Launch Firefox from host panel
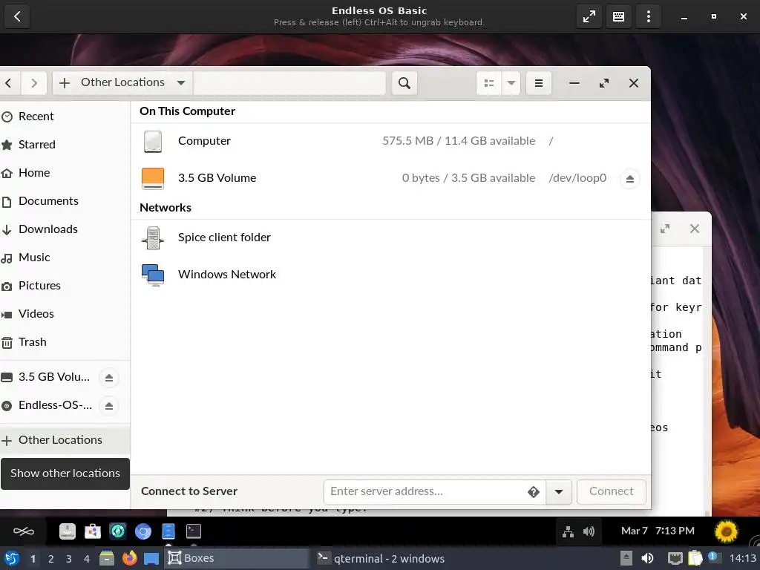The image size is (760, 570). pos(129,558)
